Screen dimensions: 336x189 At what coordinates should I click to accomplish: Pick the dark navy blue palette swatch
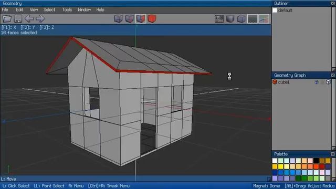[x=275, y=172]
